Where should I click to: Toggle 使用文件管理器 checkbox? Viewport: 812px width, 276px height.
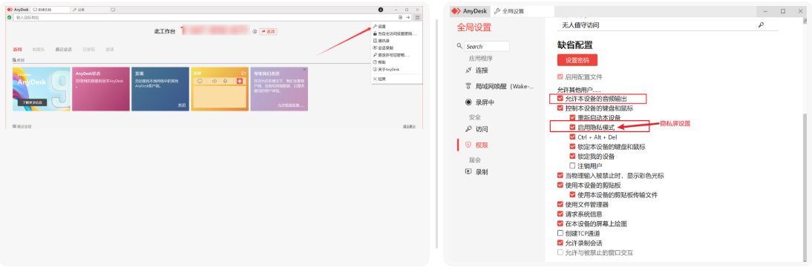pos(560,205)
